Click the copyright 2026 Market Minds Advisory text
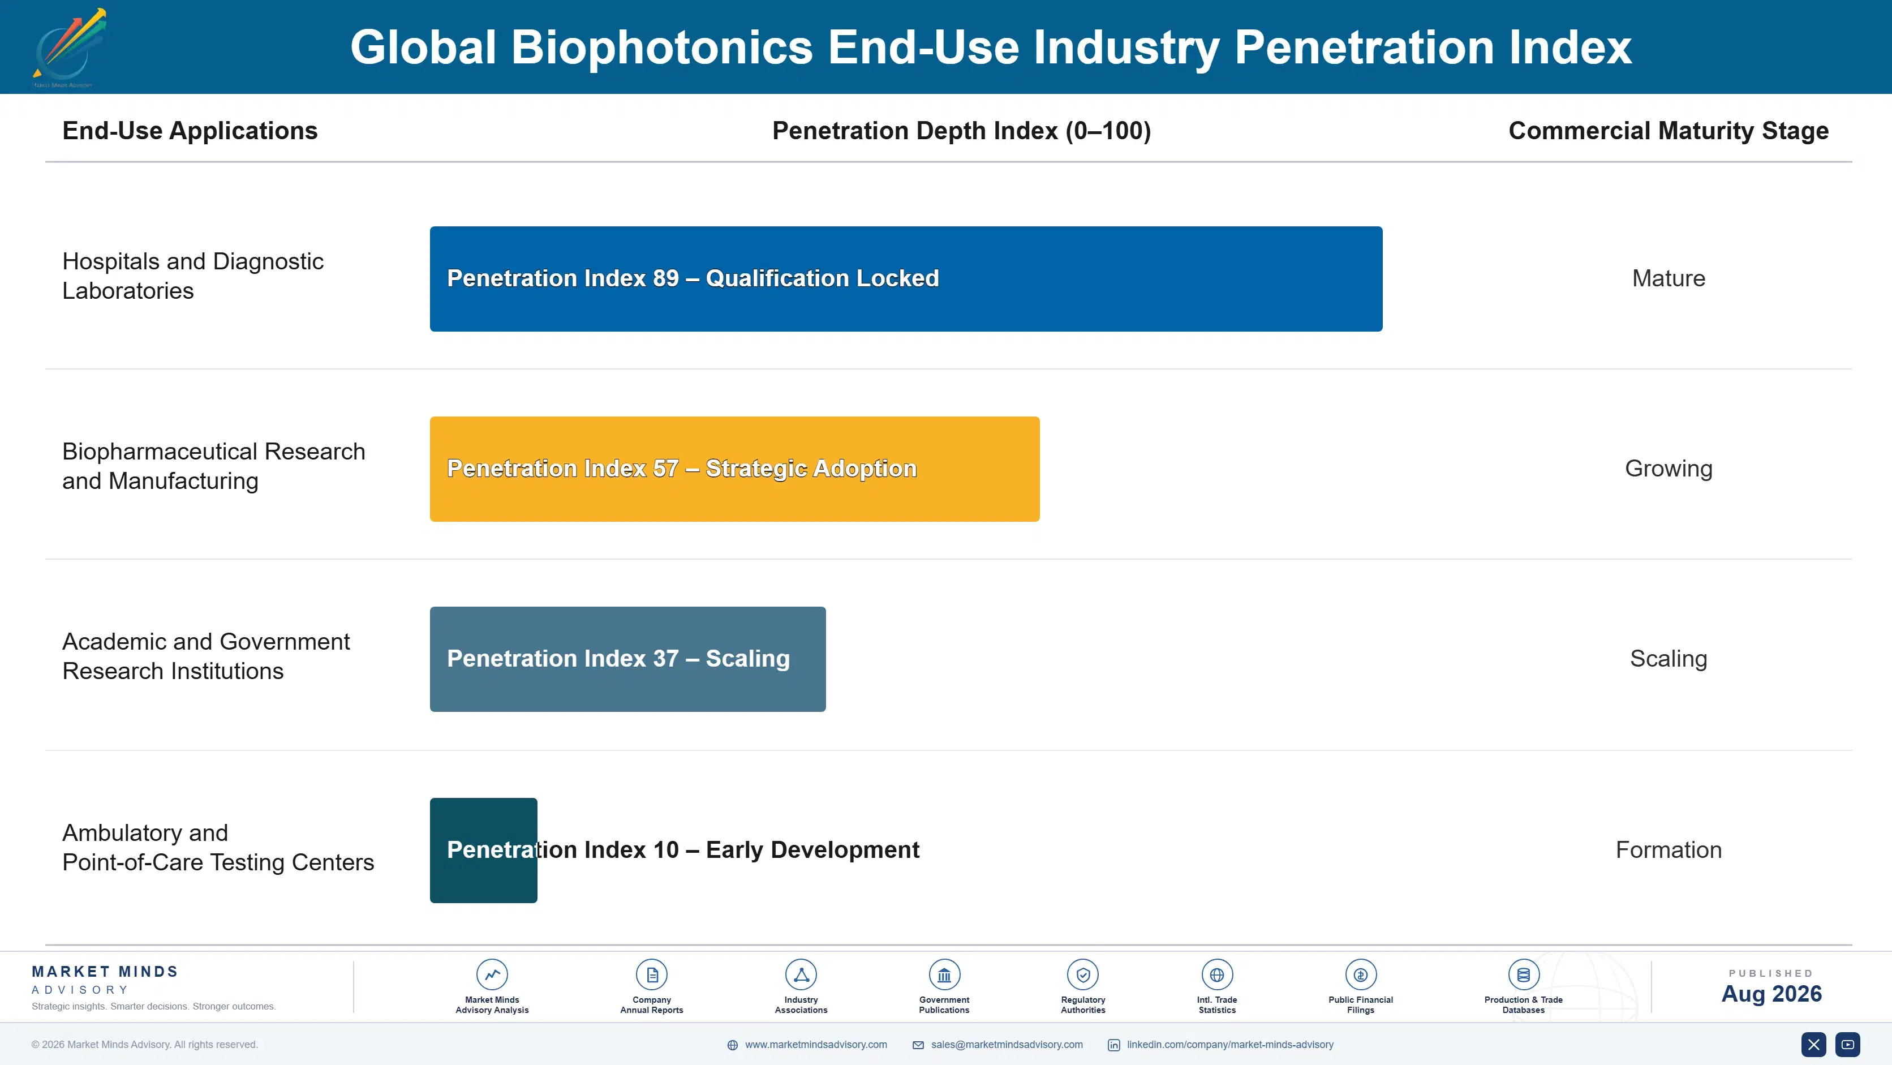This screenshot has width=1892, height=1065. click(145, 1045)
